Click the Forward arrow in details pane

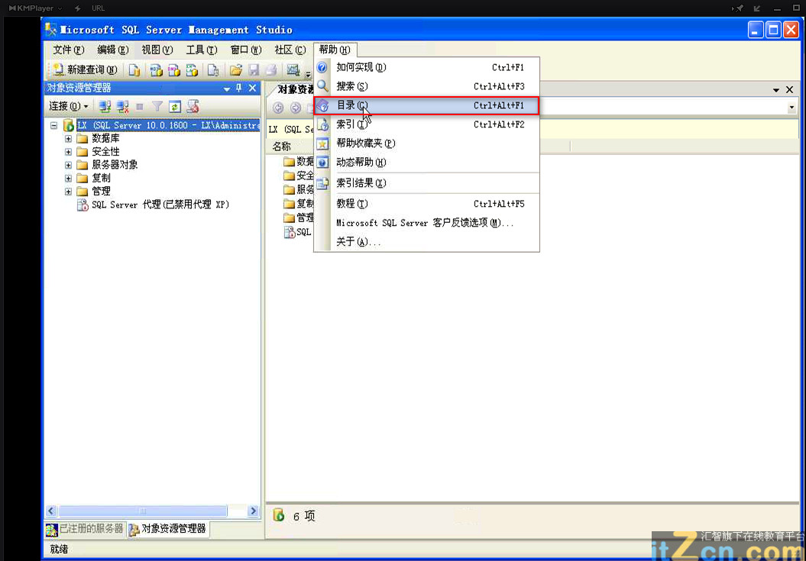(296, 108)
